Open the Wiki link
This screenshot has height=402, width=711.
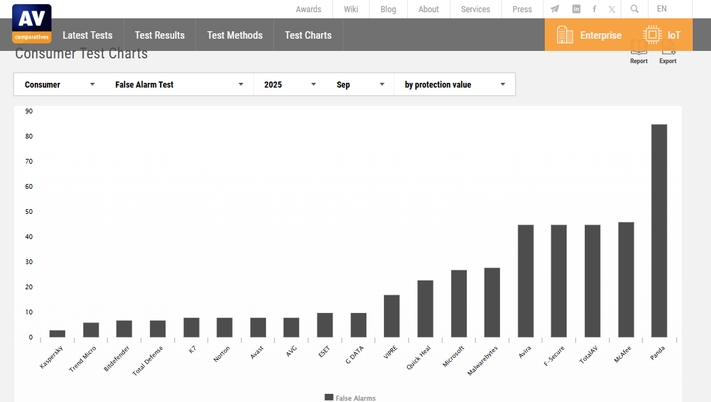pyautogui.click(x=351, y=9)
